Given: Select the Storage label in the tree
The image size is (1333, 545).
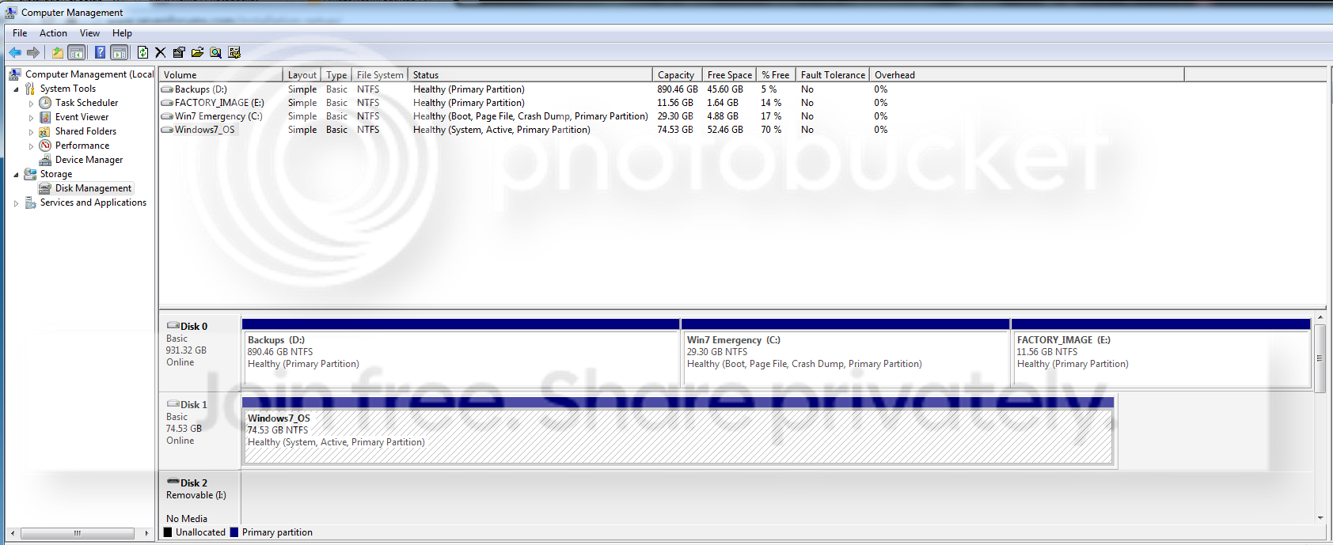Looking at the screenshot, I should click(x=56, y=174).
